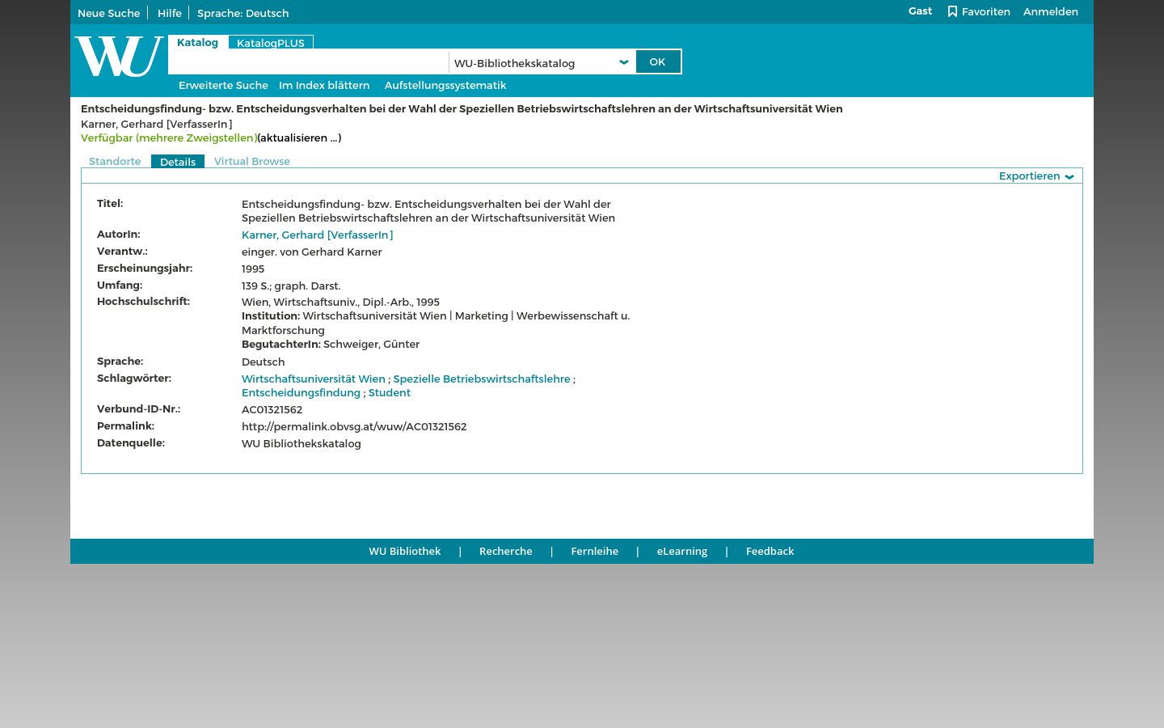The height and width of the screenshot is (728, 1164).
Task: Click the Verfügbar (mehrere Zweigstellen) status
Action: tap(169, 138)
